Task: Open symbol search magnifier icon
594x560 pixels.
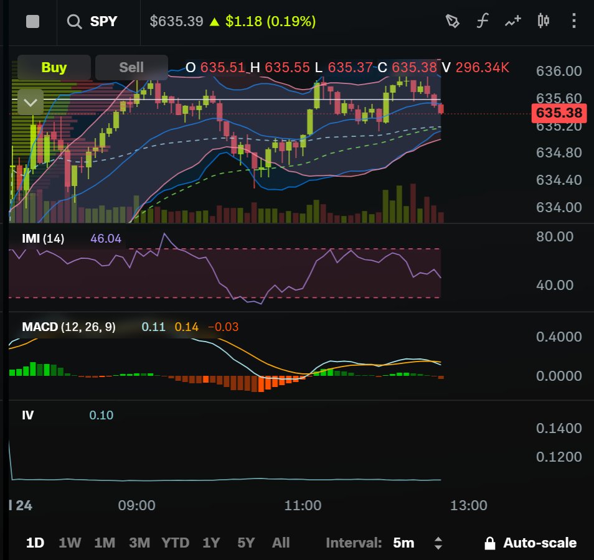Action: [x=74, y=22]
